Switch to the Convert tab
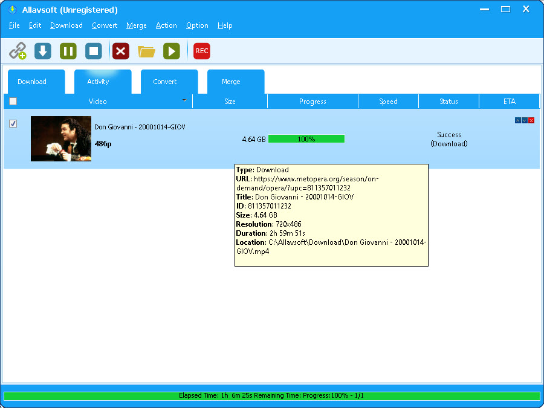Image resolution: width=544 pixels, height=408 pixels. [x=169, y=82]
